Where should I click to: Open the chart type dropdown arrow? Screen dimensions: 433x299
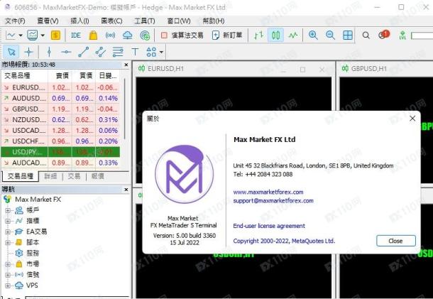point(21,36)
